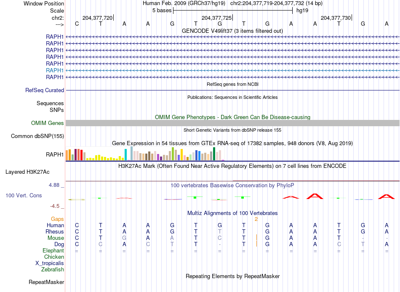Select the Zebrafish species label
Screen dimensions: 400x292
53,269
